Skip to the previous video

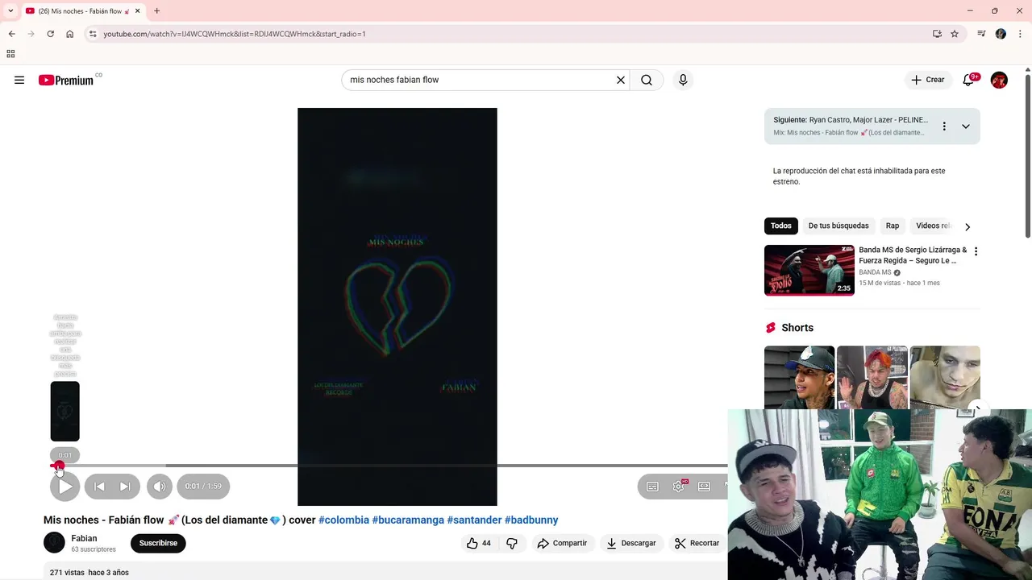[x=99, y=487]
